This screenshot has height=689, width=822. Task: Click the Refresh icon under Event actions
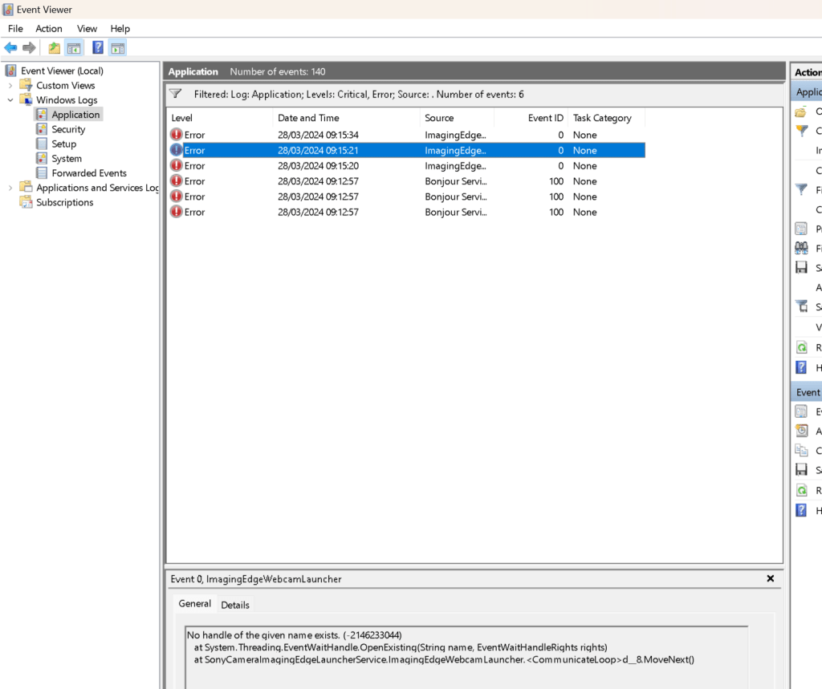click(802, 490)
